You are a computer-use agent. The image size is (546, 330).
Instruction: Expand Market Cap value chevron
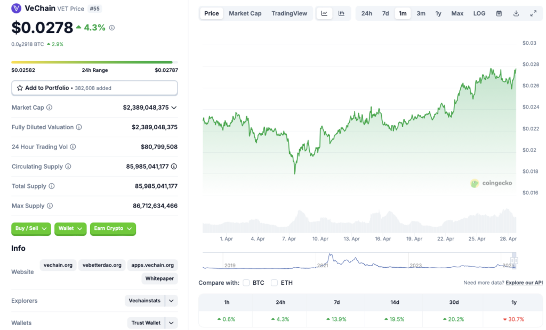pos(174,108)
